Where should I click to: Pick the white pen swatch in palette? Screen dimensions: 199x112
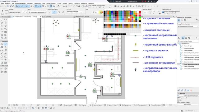point(129,17)
